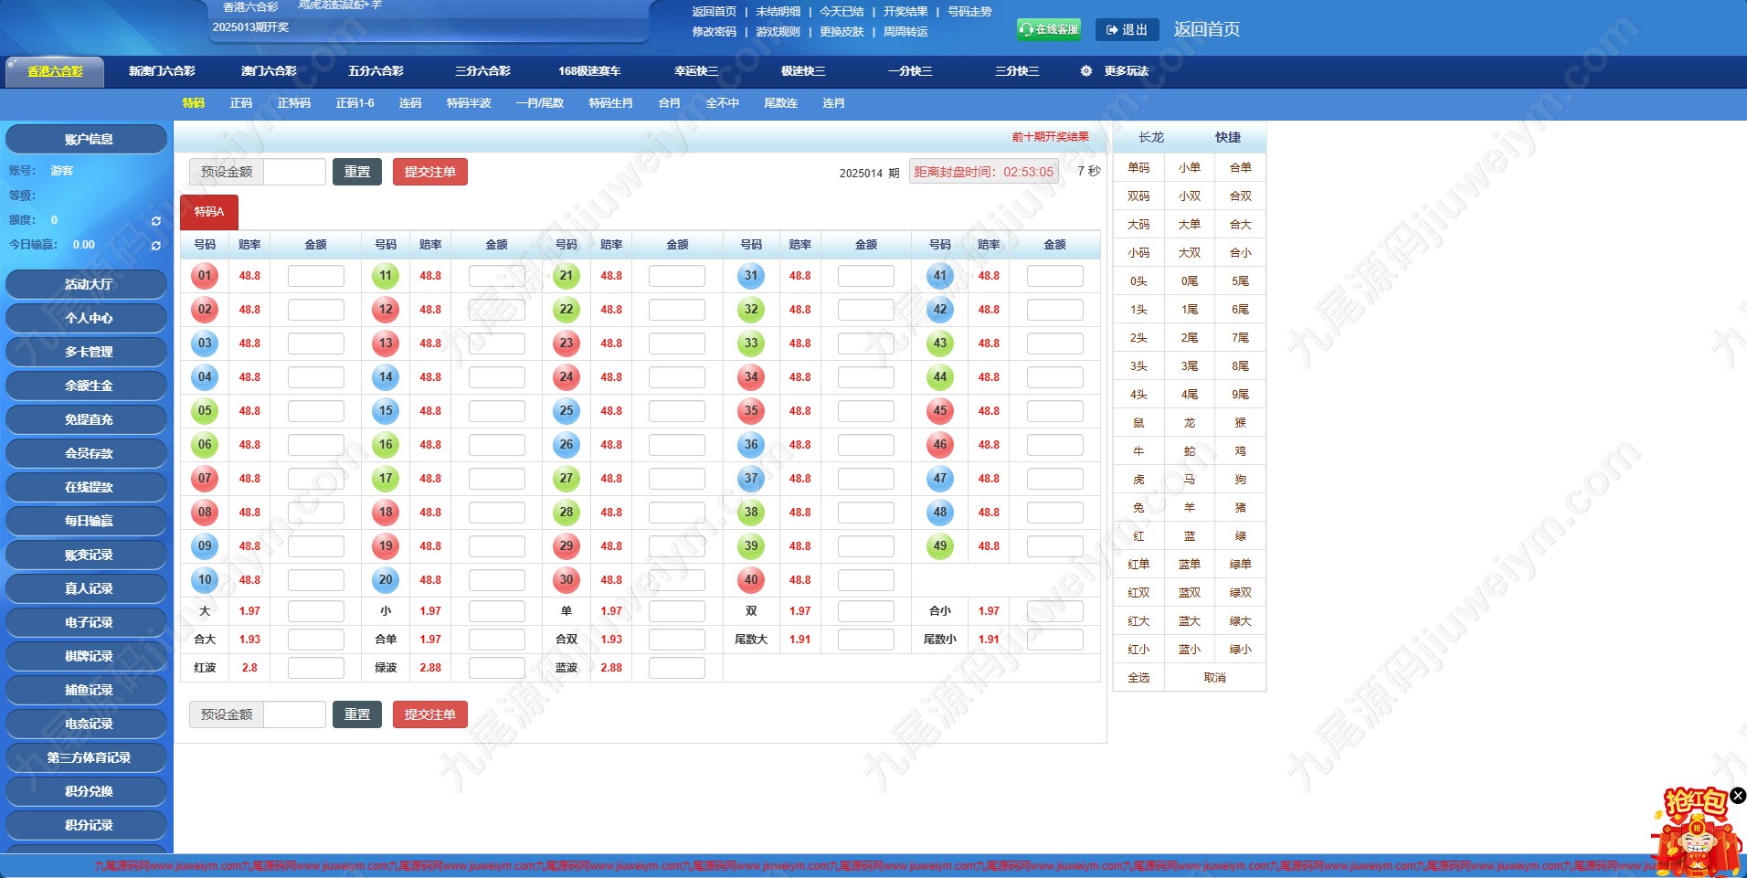Open 在线客服 online support
The height and width of the screenshot is (878, 1747).
(1049, 29)
